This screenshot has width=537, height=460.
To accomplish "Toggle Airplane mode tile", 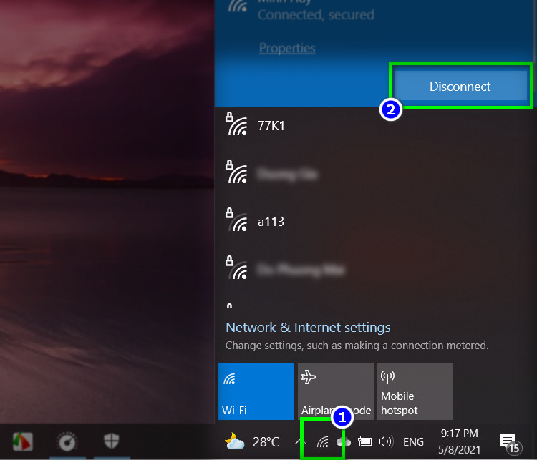I will click(x=335, y=391).
